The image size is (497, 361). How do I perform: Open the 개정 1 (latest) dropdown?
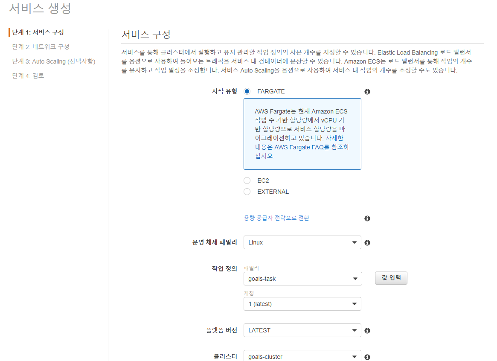tap(302, 304)
